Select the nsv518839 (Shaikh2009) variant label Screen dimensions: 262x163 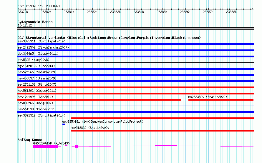(x=90, y=128)
